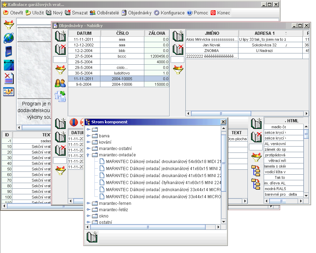Click Nový in the main toolbar
The width and height of the screenshot is (316, 253).
(54, 13)
